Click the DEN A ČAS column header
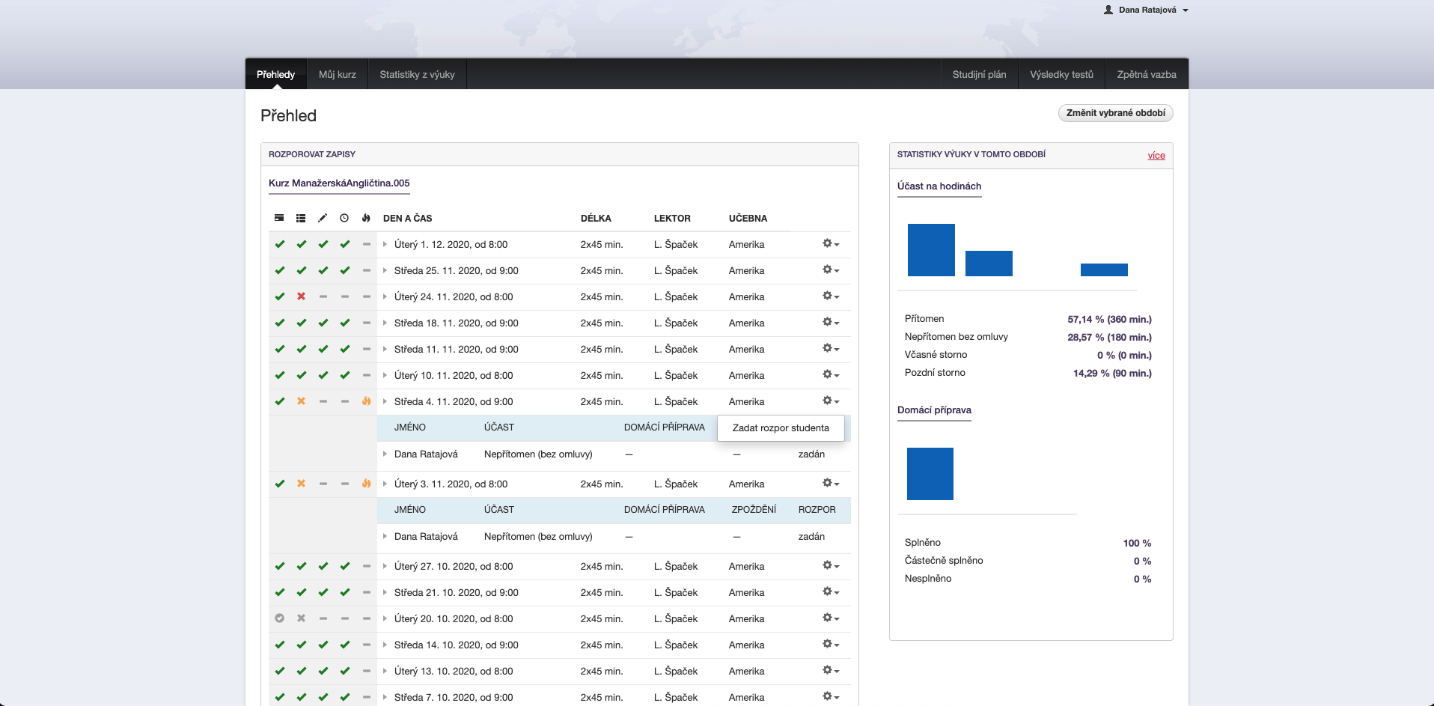1434x706 pixels. click(407, 219)
